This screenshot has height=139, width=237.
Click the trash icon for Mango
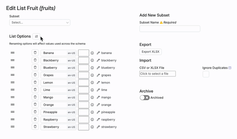[x=35, y=97]
